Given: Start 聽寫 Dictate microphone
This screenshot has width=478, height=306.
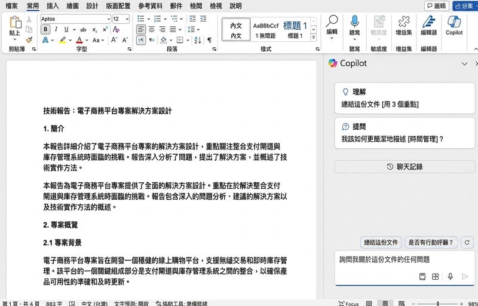Looking at the screenshot, I should pos(354,27).
